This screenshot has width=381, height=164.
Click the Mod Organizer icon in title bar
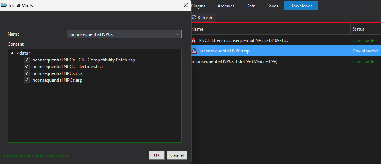pos(4,5)
